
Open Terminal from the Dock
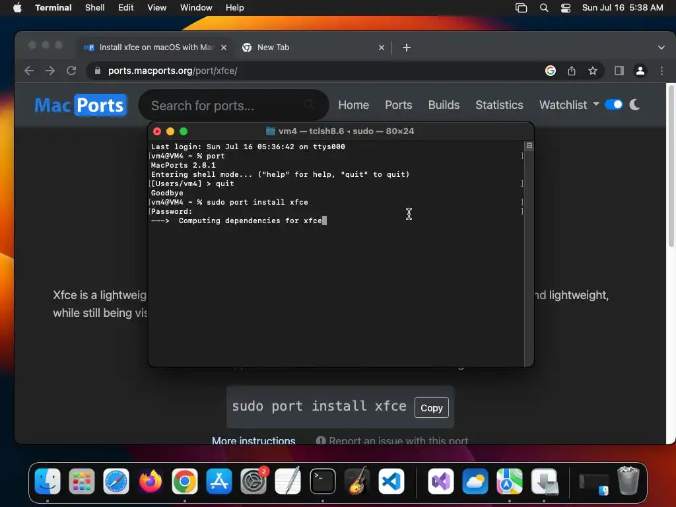[322, 481]
